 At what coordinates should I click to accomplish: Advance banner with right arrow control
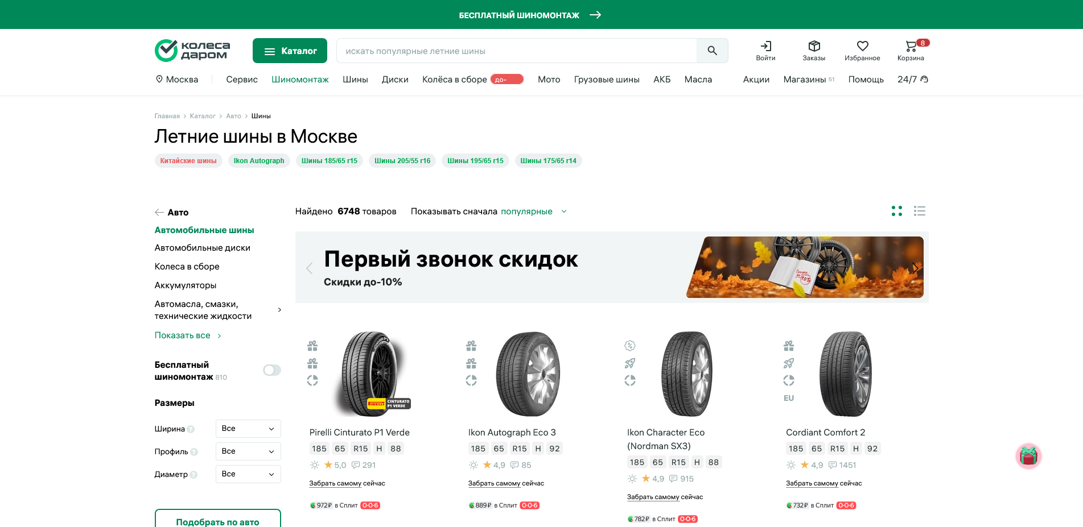(x=916, y=267)
